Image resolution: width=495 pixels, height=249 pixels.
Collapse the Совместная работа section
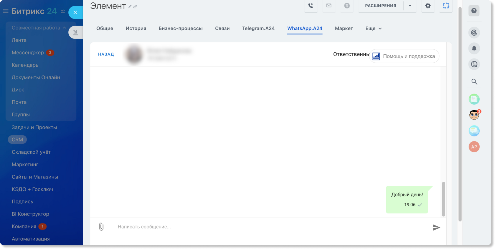pos(39,28)
